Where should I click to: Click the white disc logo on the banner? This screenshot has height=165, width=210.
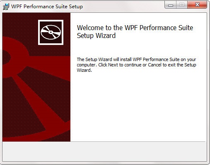coord(51,32)
